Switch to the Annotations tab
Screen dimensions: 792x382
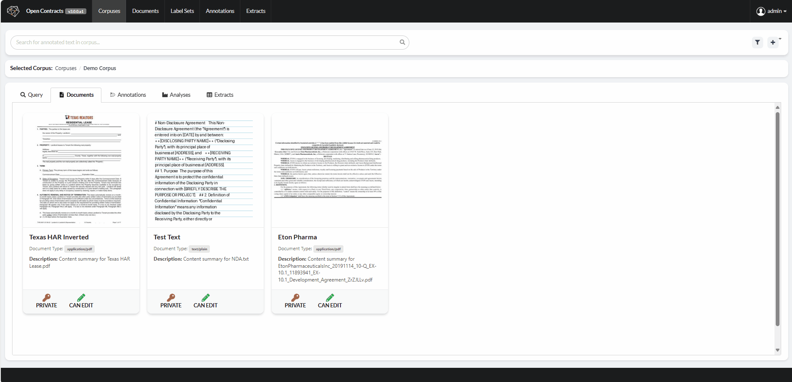tap(131, 95)
